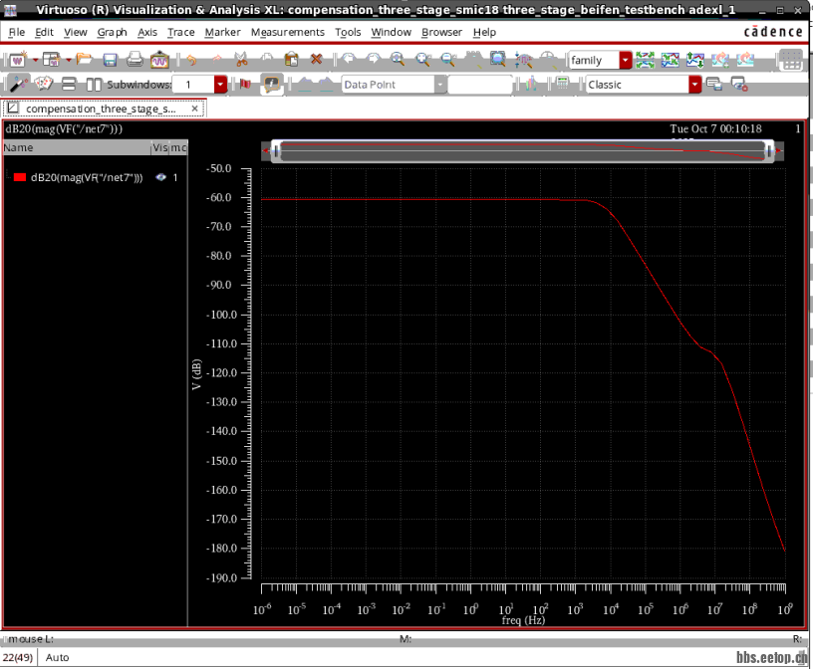
Task: Click the scissors Cut icon
Action: pyautogui.click(x=240, y=60)
